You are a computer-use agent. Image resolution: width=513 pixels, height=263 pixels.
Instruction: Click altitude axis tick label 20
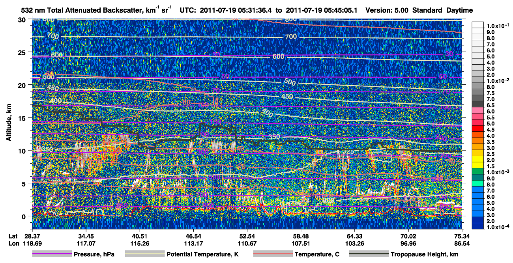22,85
